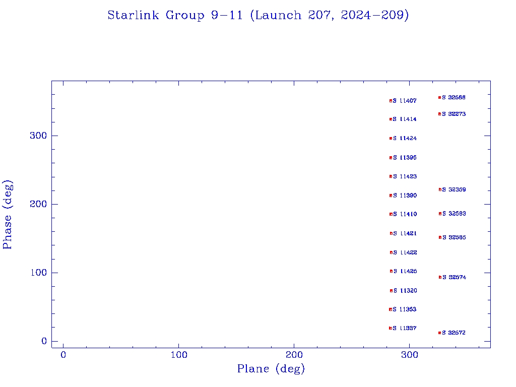This screenshot has height=387, width=516.
Task: Select the S 11421 satellite label
Action: [405, 233]
